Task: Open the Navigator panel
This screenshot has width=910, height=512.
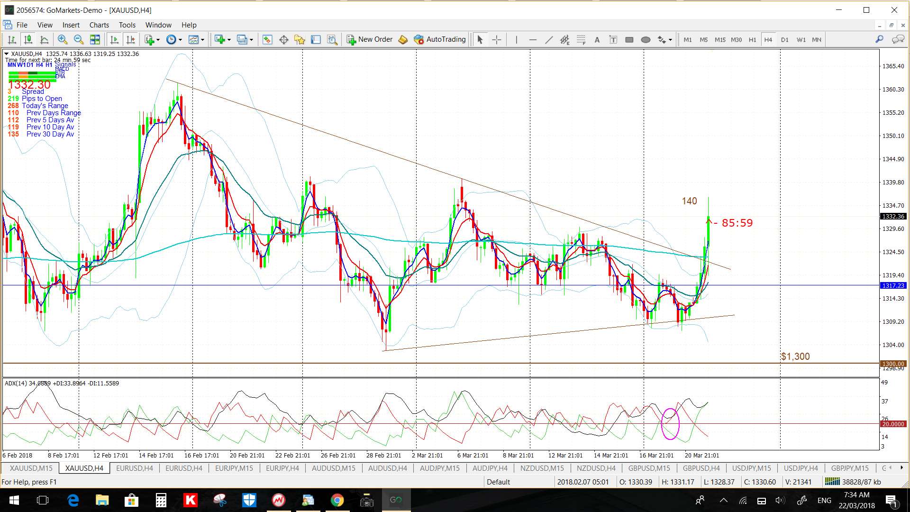Action: 300,40
